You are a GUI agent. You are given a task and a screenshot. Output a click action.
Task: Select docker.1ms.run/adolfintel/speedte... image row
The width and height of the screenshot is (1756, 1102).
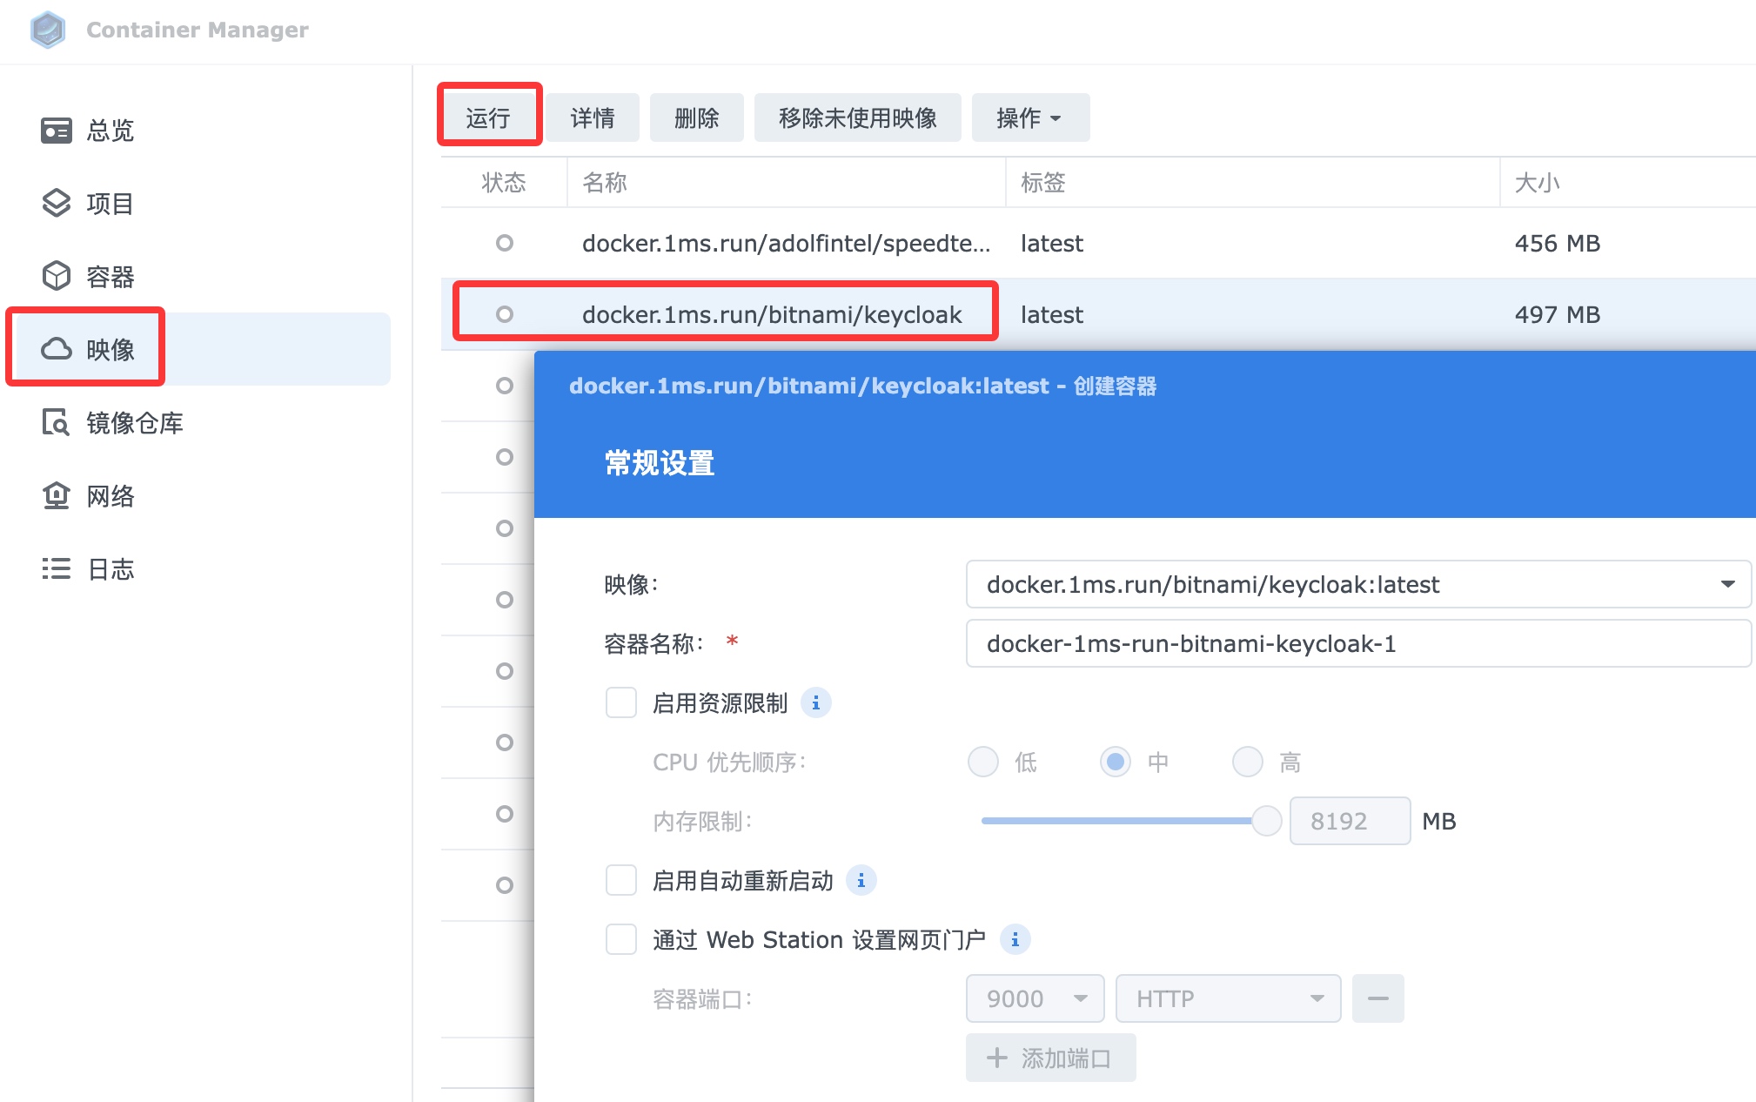click(x=1098, y=243)
